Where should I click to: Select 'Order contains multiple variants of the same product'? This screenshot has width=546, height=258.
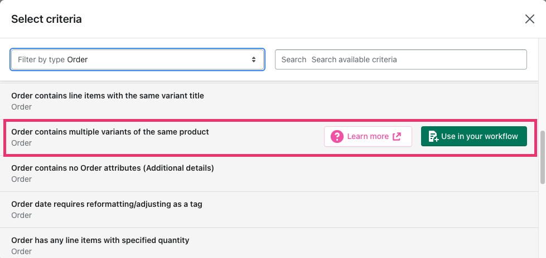pyautogui.click(x=110, y=132)
